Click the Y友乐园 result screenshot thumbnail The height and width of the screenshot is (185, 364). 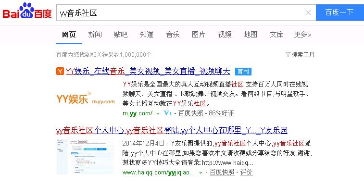(86, 157)
